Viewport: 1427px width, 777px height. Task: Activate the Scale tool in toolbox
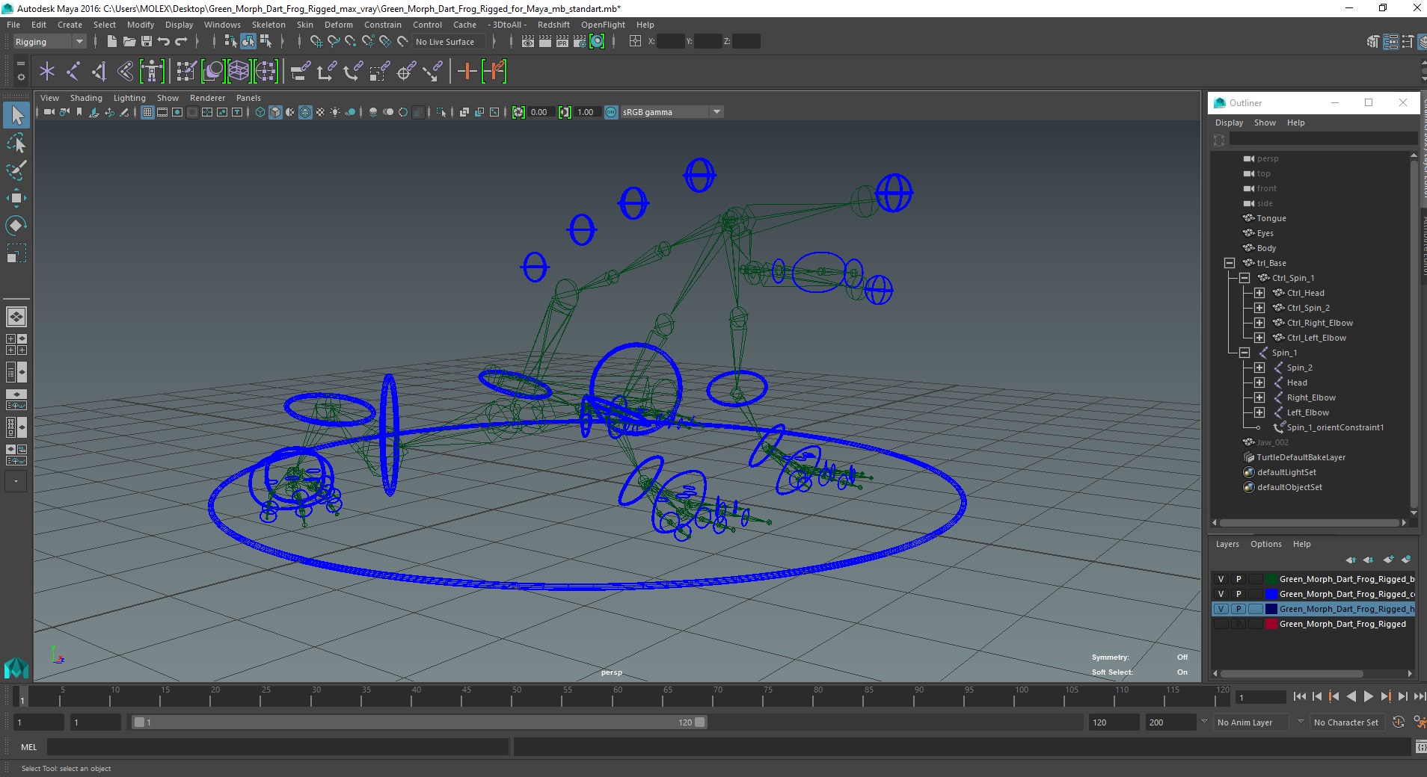coord(16,253)
